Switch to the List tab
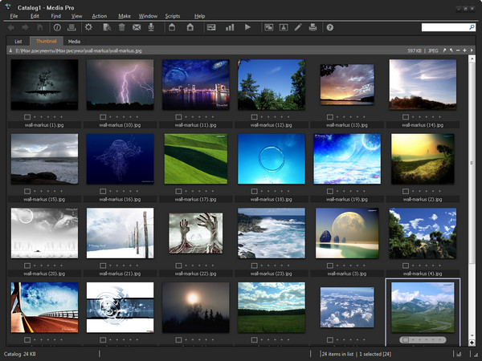 coord(18,40)
